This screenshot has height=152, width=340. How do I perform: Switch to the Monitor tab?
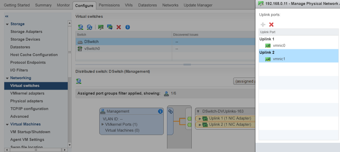tap(63, 5)
